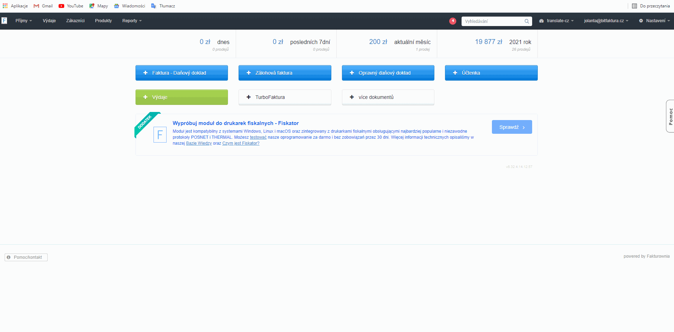Click the Fakturownia F logo icon

[4, 21]
